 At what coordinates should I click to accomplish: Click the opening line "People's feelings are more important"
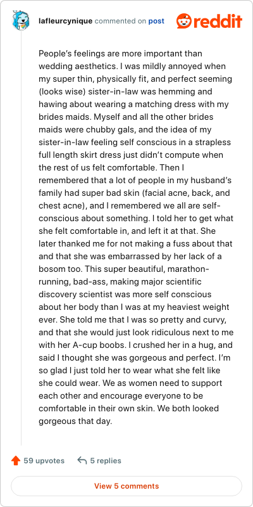(x=120, y=53)
